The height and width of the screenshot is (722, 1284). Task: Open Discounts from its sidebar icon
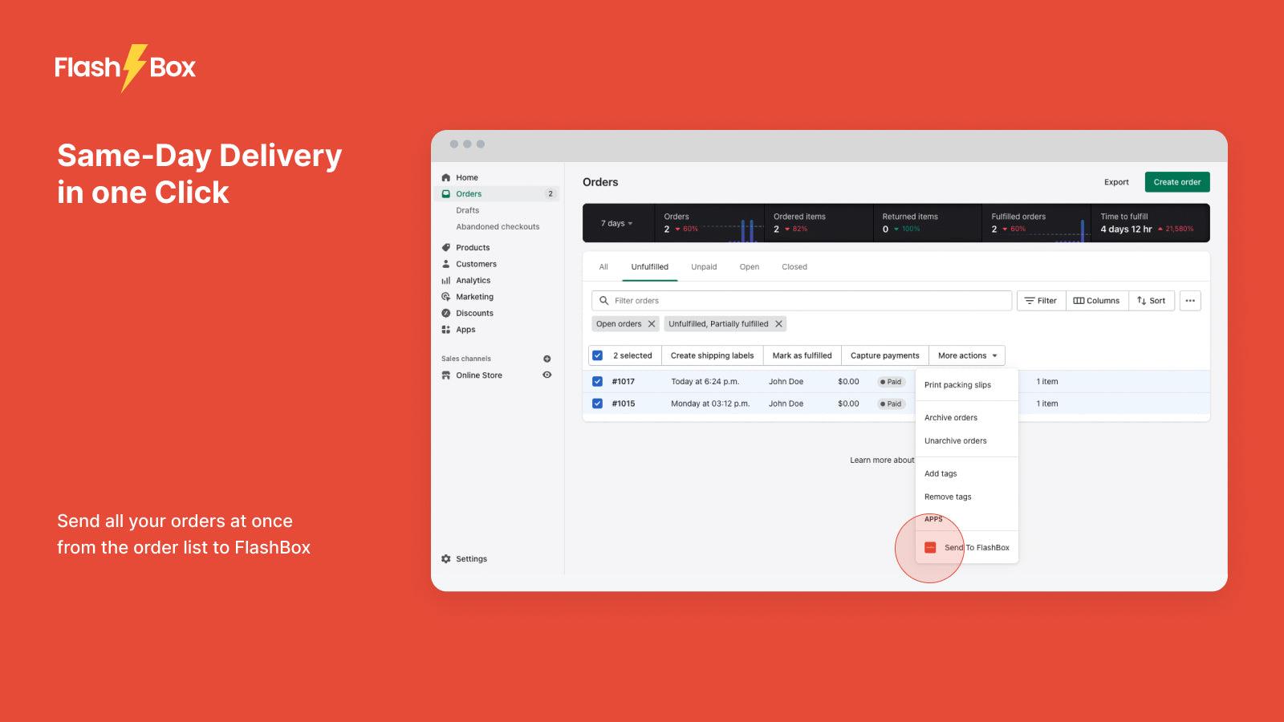coord(447,313)
